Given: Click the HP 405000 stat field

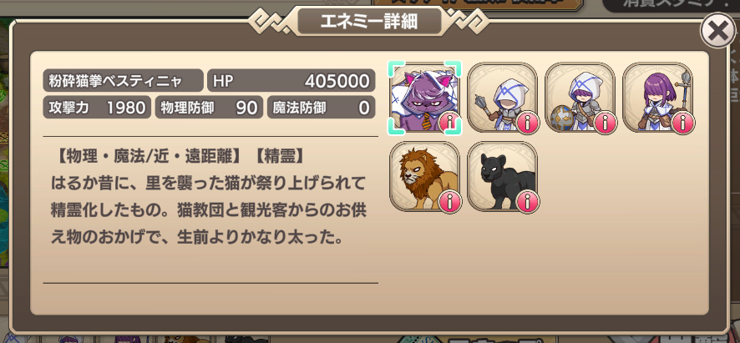Looking at the screenshot, I should [x=291, y=81].
